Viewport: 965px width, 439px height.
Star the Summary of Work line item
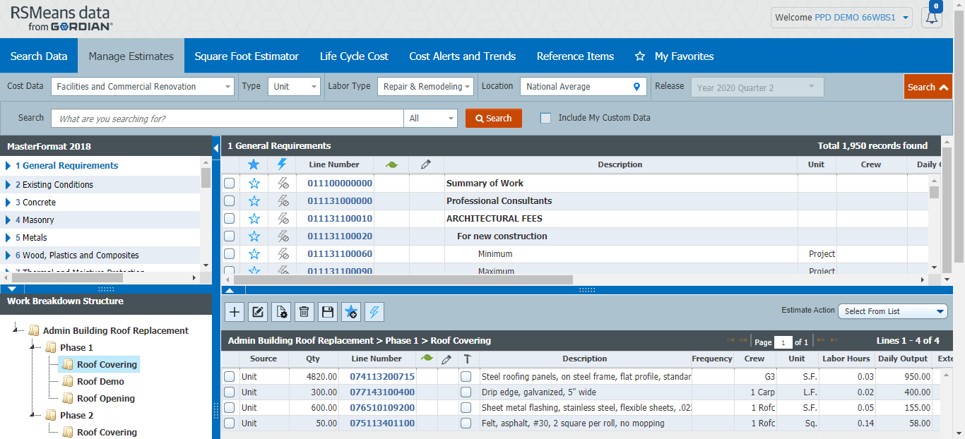[x=254, y=183]
